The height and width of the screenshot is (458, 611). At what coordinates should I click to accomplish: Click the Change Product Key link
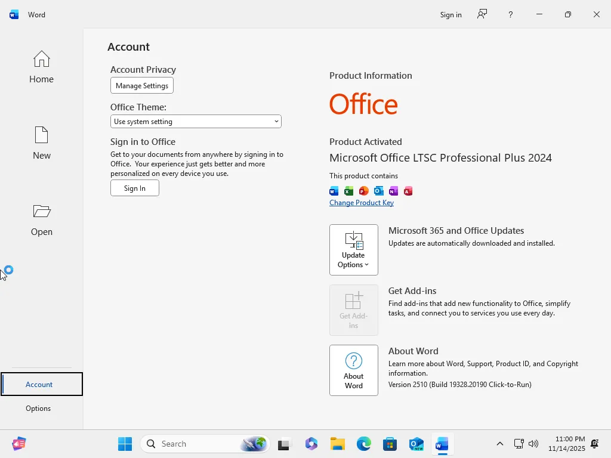(x=362, y=203)
